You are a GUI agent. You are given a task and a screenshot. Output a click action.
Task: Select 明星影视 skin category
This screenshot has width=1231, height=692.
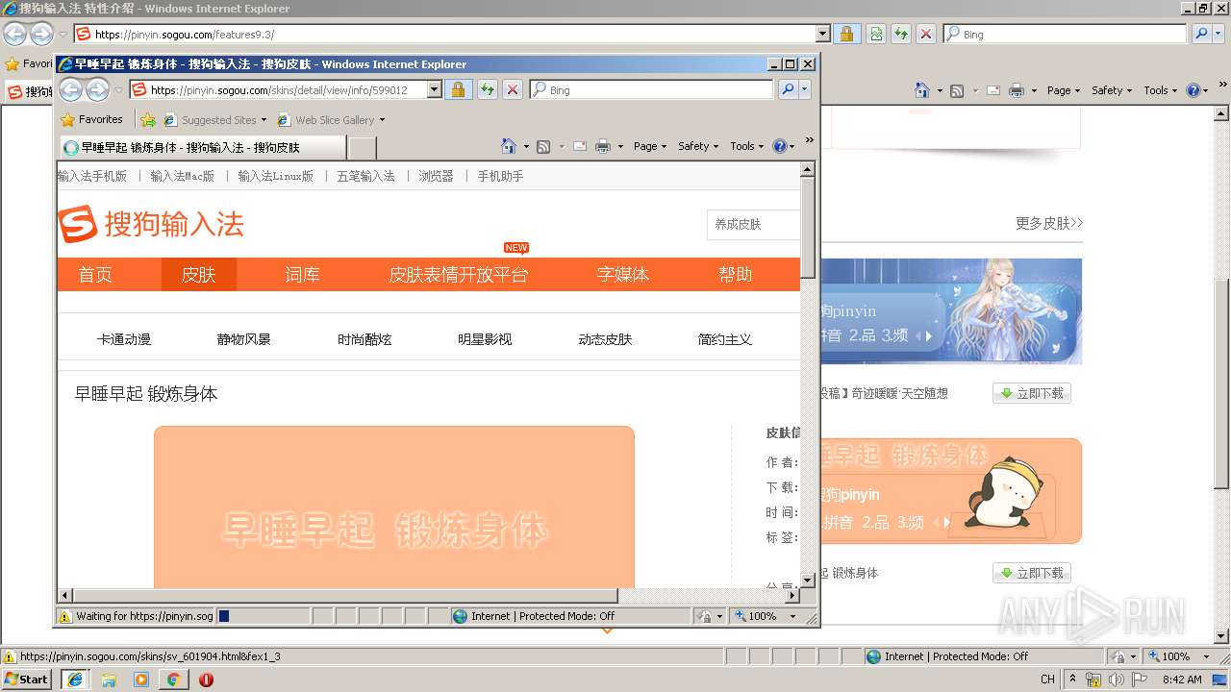(485, 339)
